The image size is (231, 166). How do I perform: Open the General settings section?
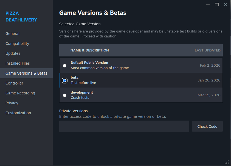[x=12, y=34]
